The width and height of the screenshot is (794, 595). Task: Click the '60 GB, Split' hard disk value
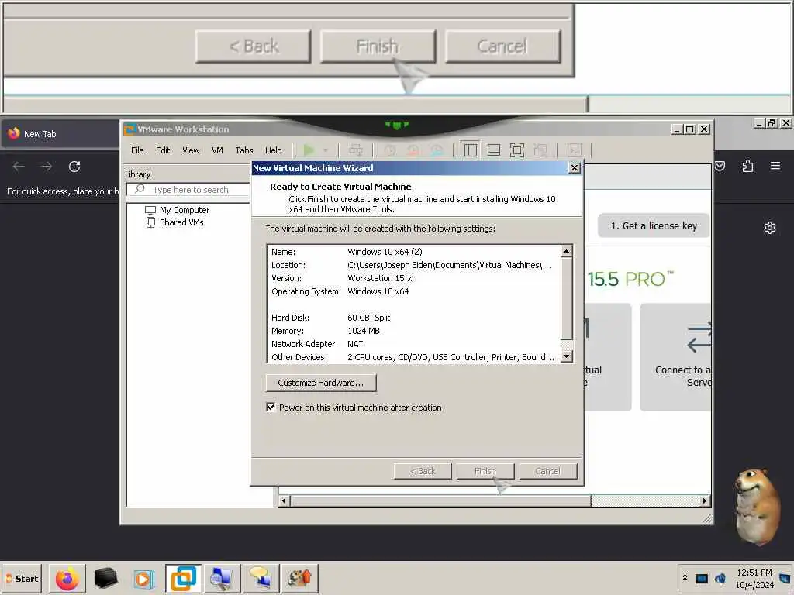pos(368,318)
